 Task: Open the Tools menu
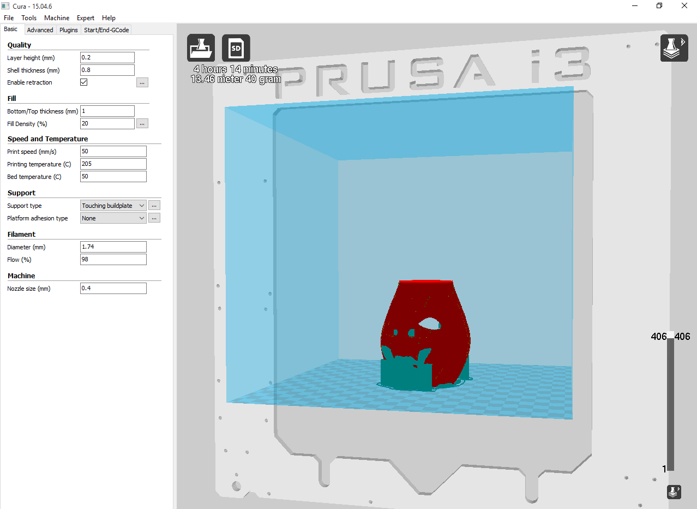point(29,18)
